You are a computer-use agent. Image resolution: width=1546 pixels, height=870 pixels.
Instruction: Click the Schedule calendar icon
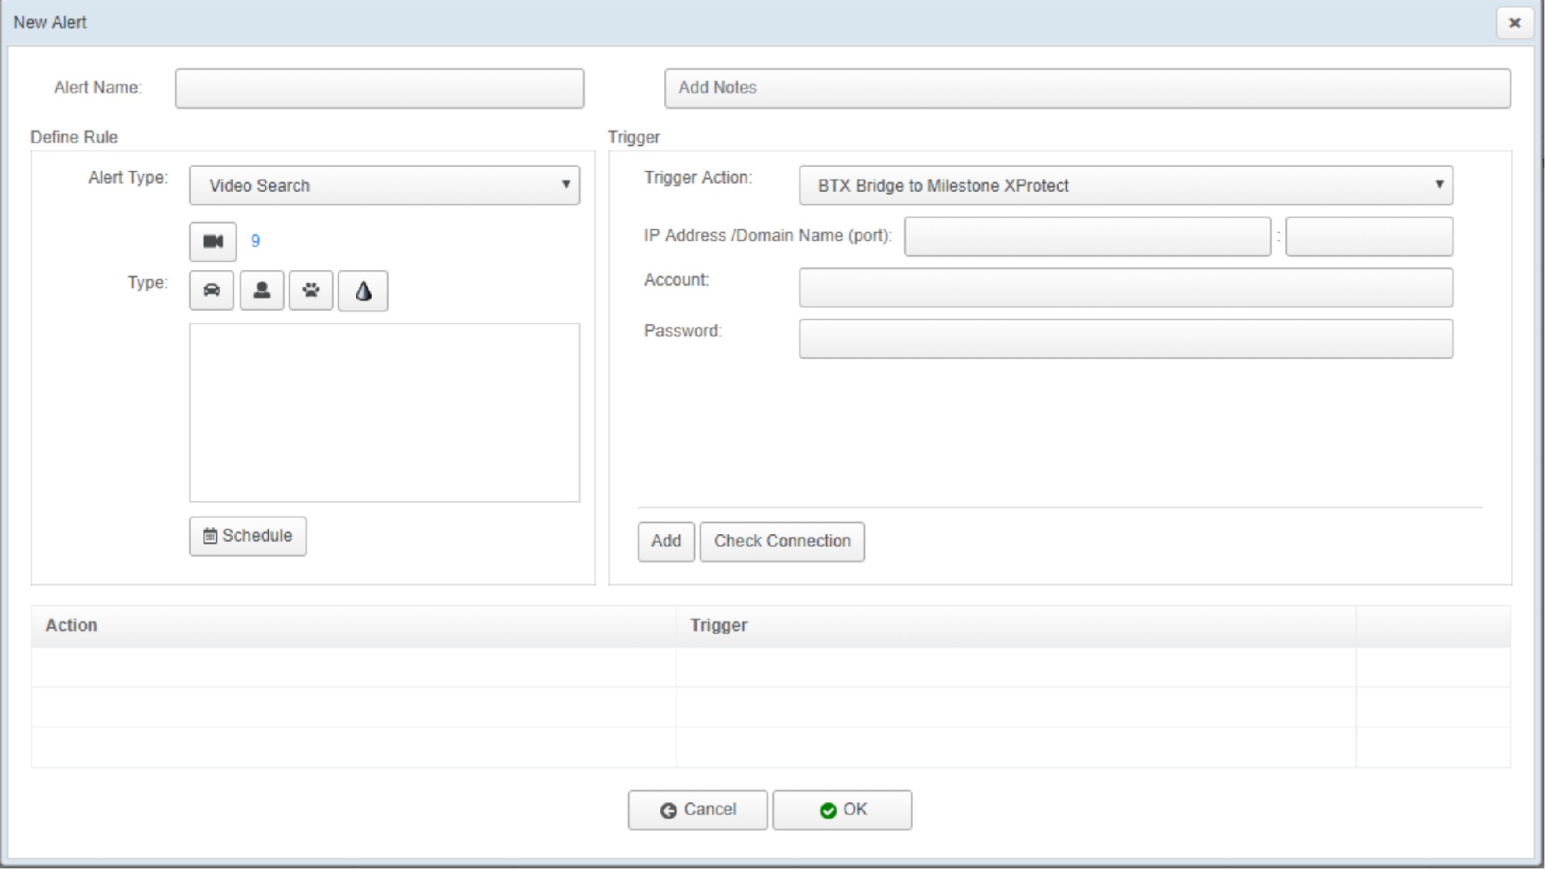[208, 536]
